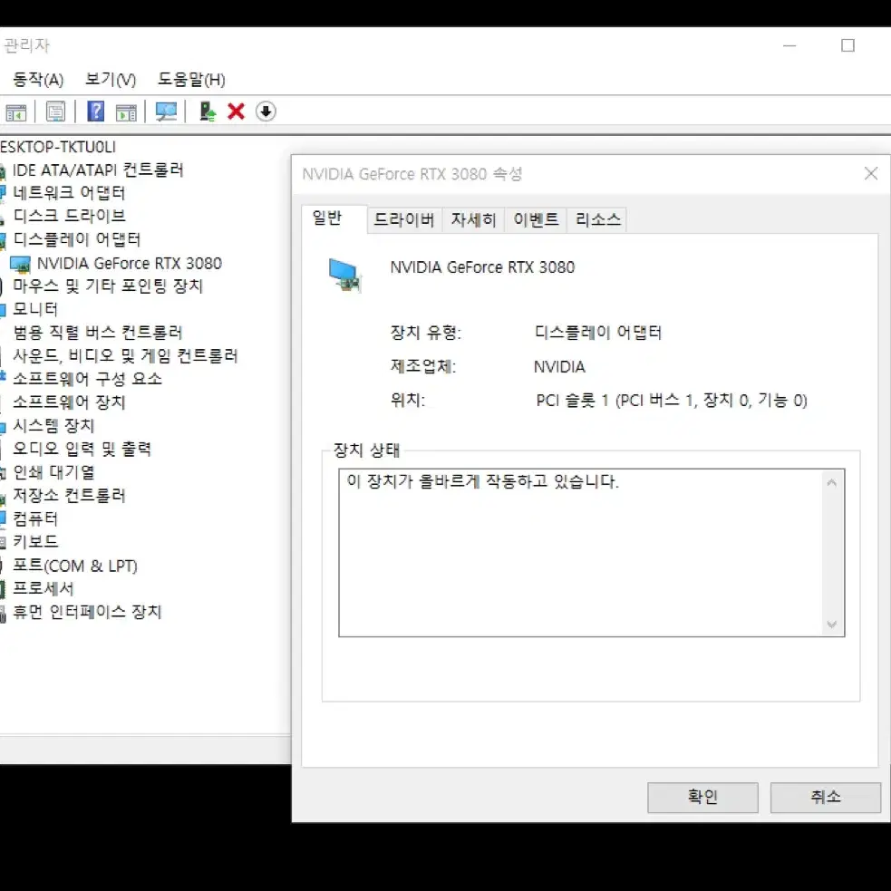
Task: Select 모니터 in the tree
Action: 35,309
